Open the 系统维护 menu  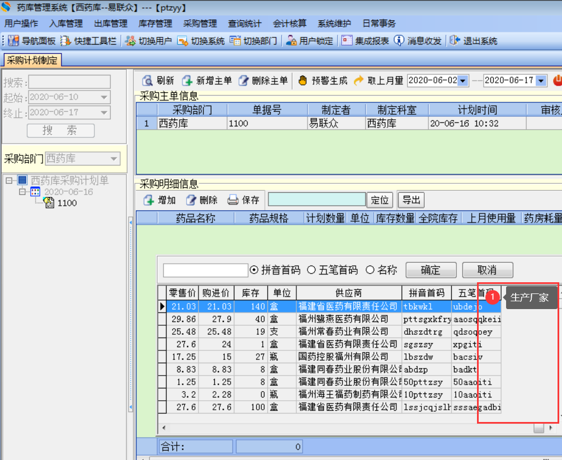[334, 23]
